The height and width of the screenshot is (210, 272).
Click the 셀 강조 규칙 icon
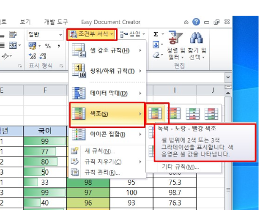click(x=79, y=50)
